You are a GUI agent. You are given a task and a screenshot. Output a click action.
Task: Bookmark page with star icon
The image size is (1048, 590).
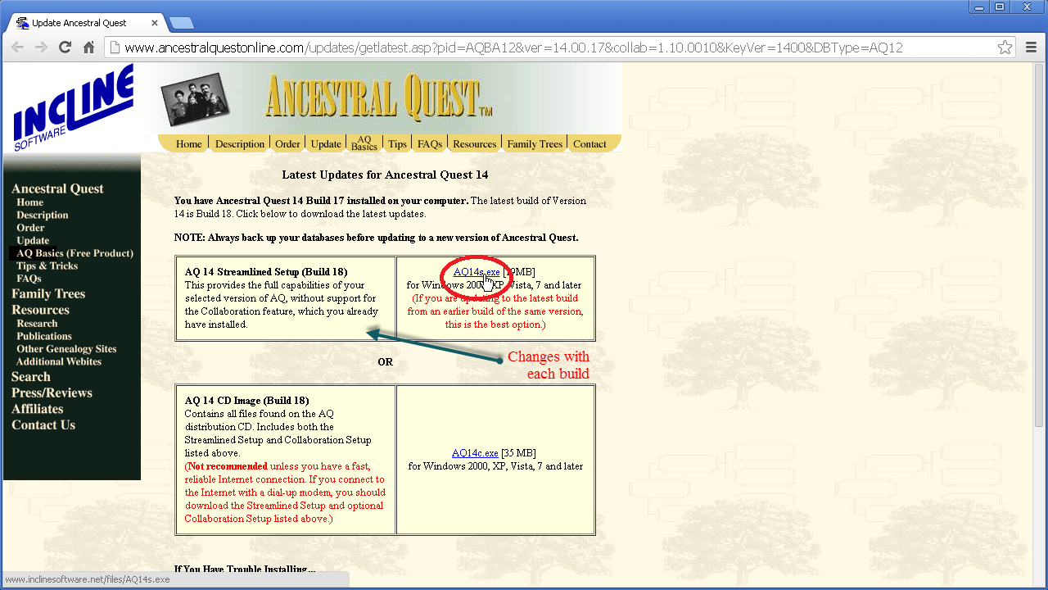point(1005,48)
